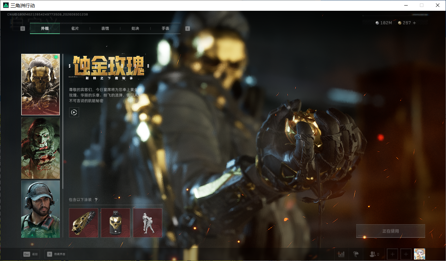Image resolution: width=446 pixels, height=261 pixels.
Task: Click the silver currency coin icon
Action: 377,23
